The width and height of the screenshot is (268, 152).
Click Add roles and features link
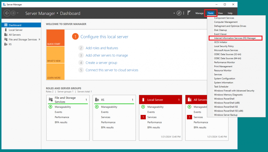click(x=102, y=48)
